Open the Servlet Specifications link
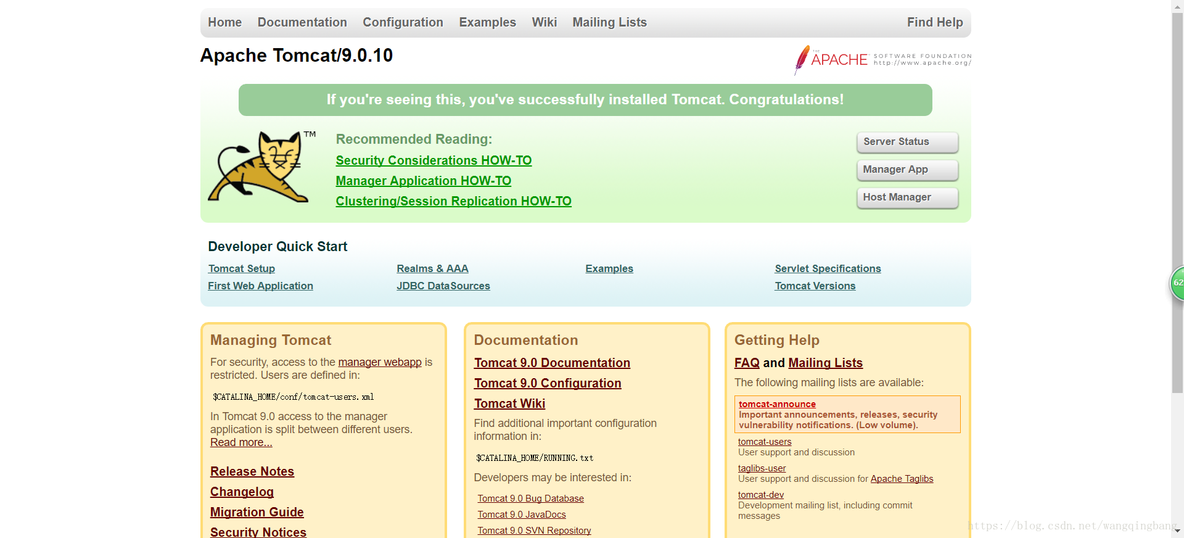The width and height of the screenshot is (1184, 538). 828,268
